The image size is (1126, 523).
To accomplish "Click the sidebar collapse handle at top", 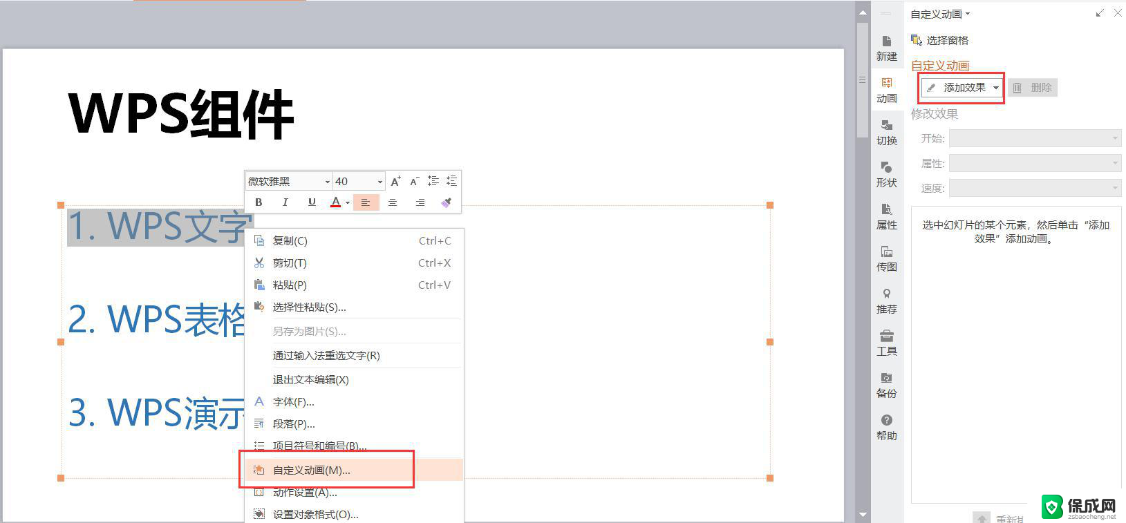I will [886, 14].
